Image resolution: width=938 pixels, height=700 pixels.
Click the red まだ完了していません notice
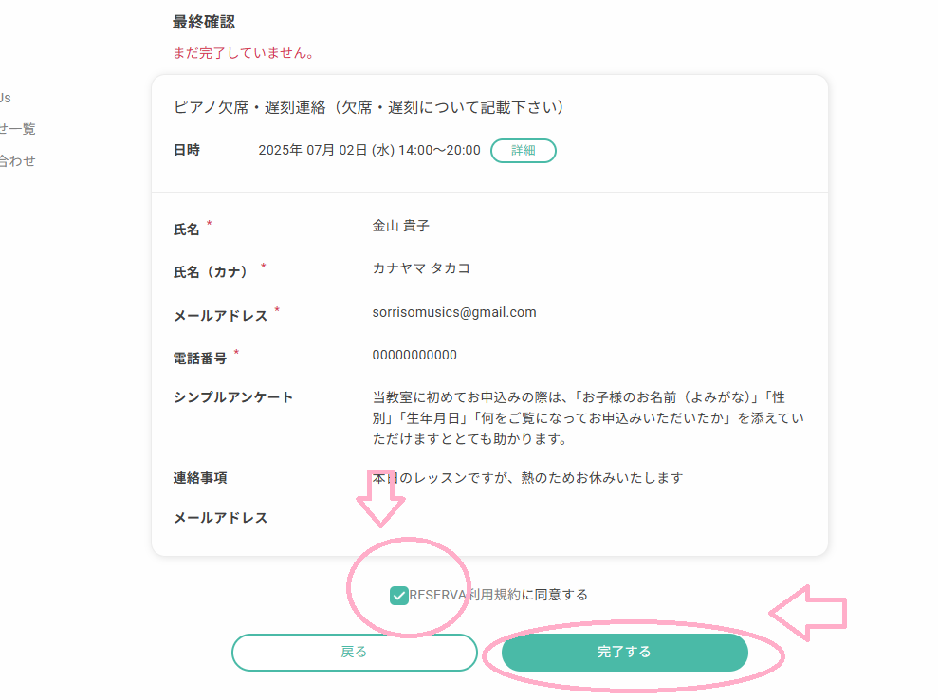coord(243,53)
